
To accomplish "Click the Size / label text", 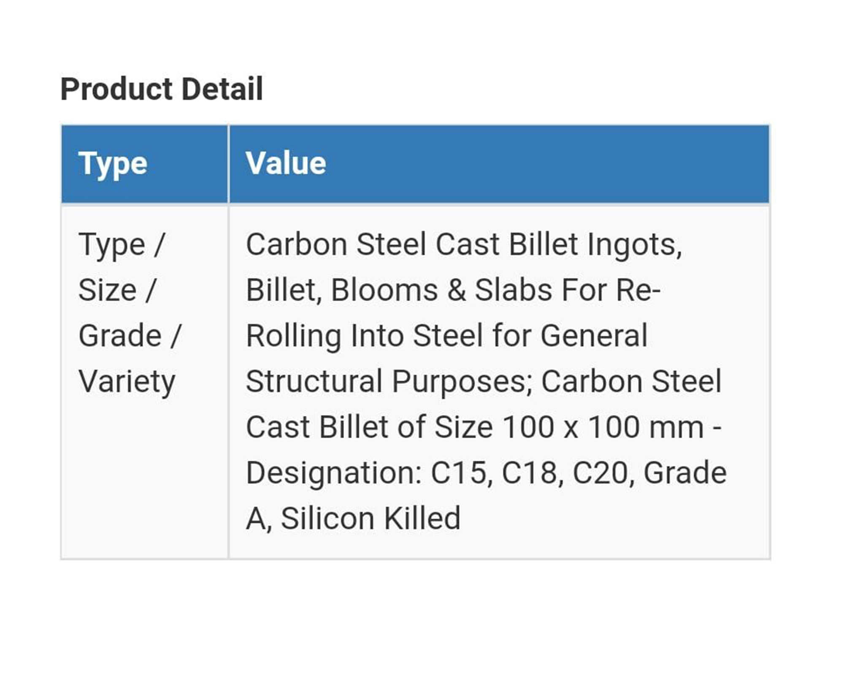I will (x=117, y=290).
